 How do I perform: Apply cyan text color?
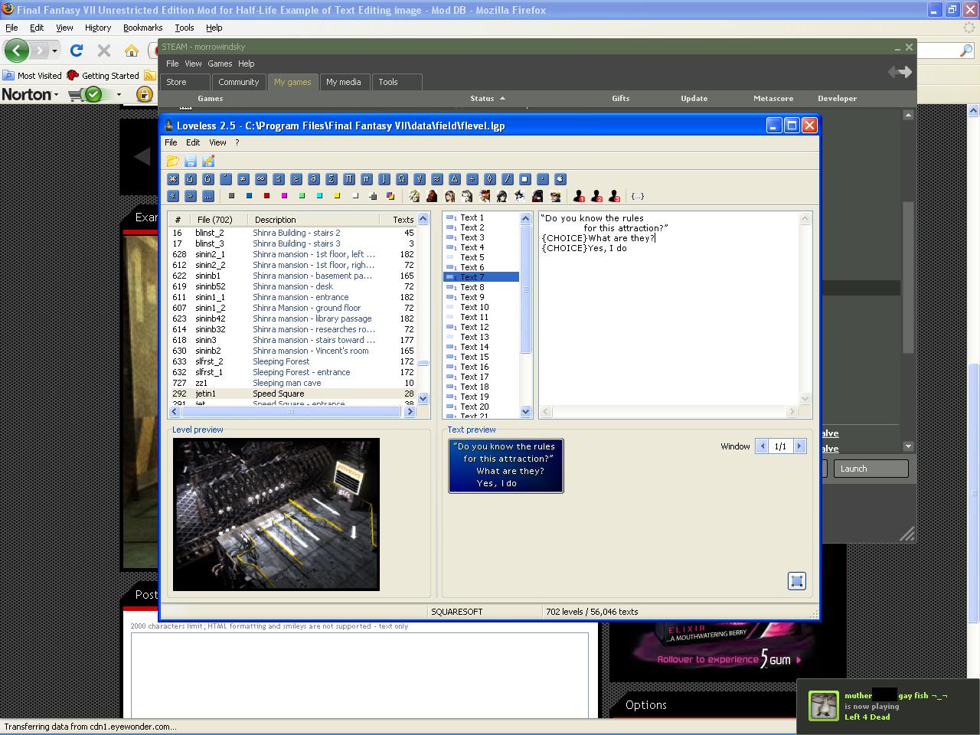click(x=319, y=196)
